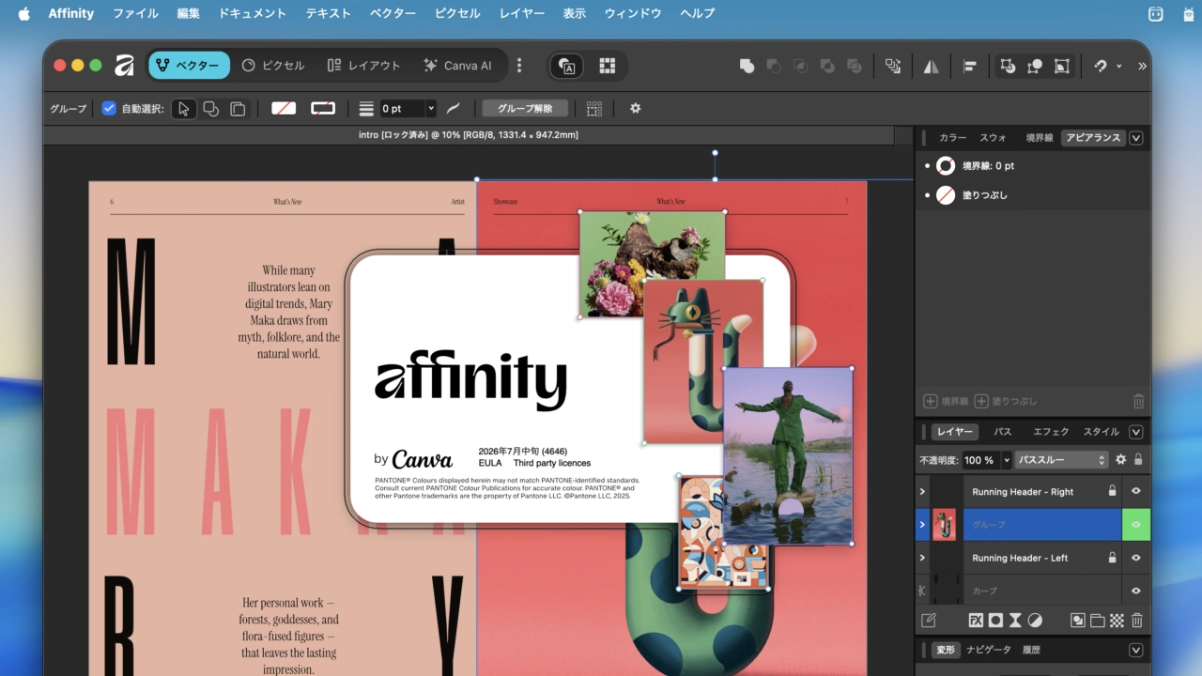Screen dimensions: 1202x676
Task: Switch to the スウォ panel tab
Action: 993,138
